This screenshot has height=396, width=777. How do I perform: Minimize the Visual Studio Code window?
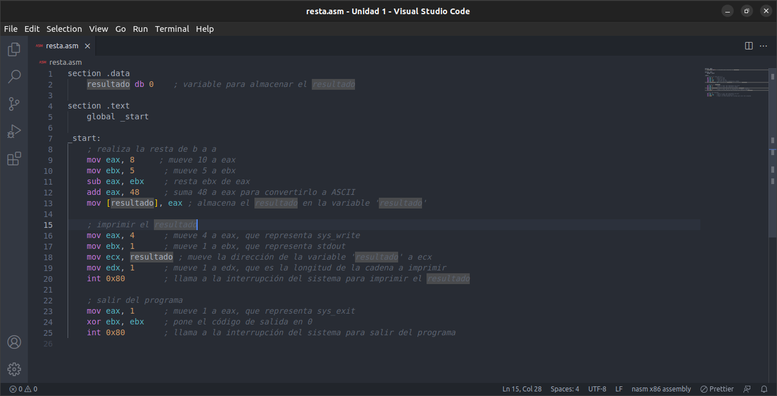pos(728,11)
